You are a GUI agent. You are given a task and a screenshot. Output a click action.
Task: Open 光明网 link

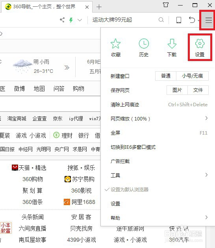tap(43, 149)
